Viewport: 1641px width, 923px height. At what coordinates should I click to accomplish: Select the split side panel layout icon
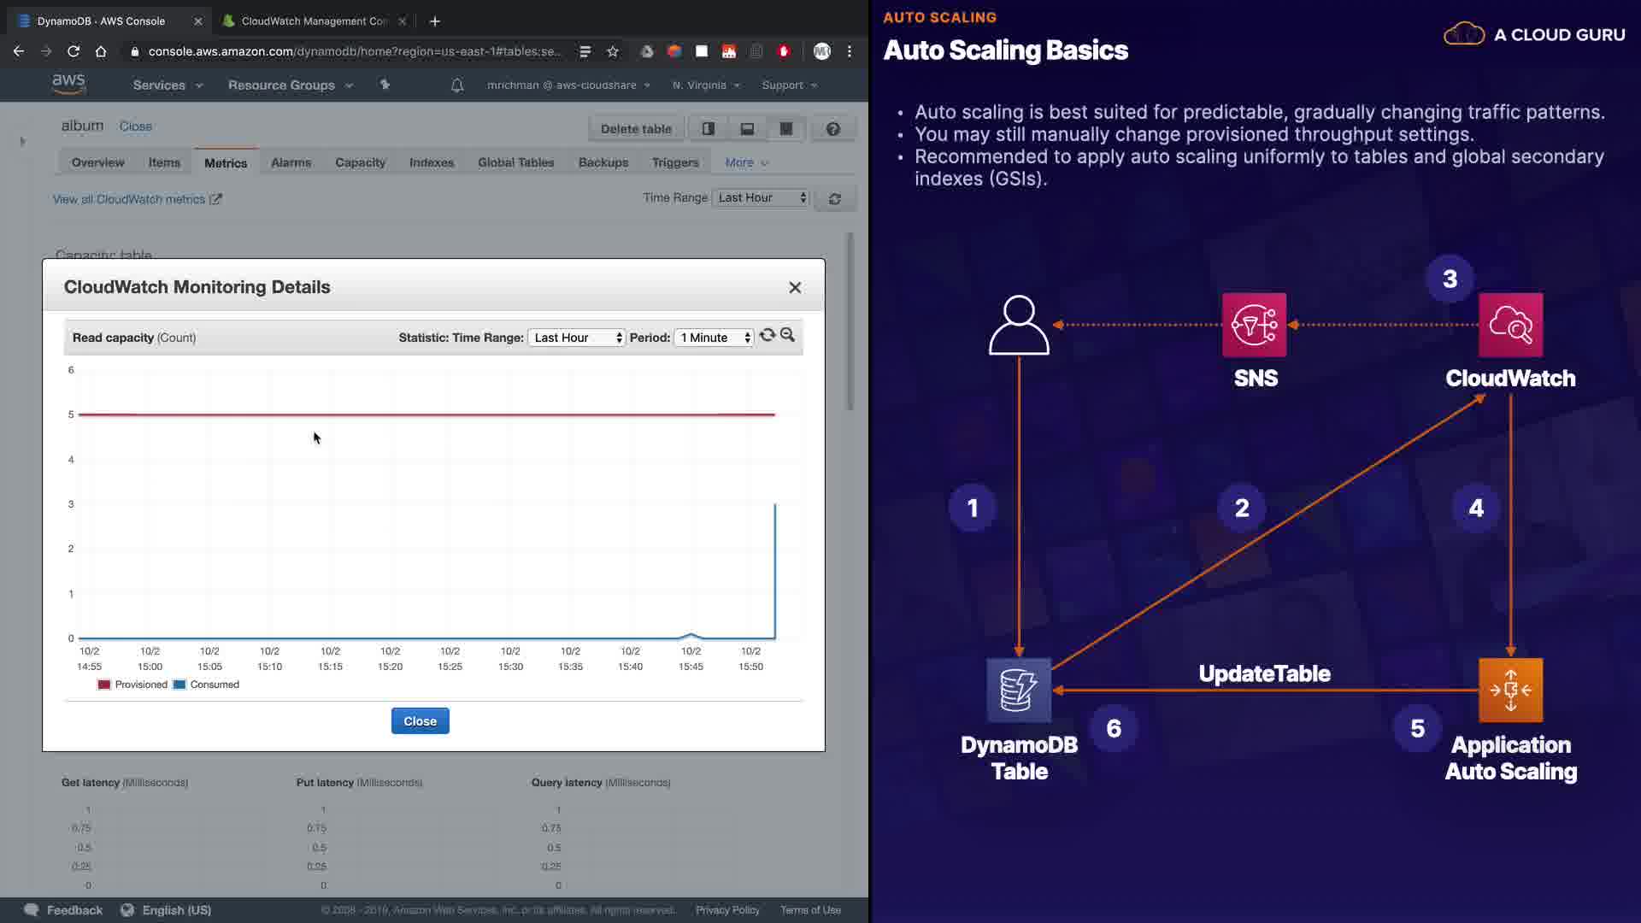click(709, 129)
